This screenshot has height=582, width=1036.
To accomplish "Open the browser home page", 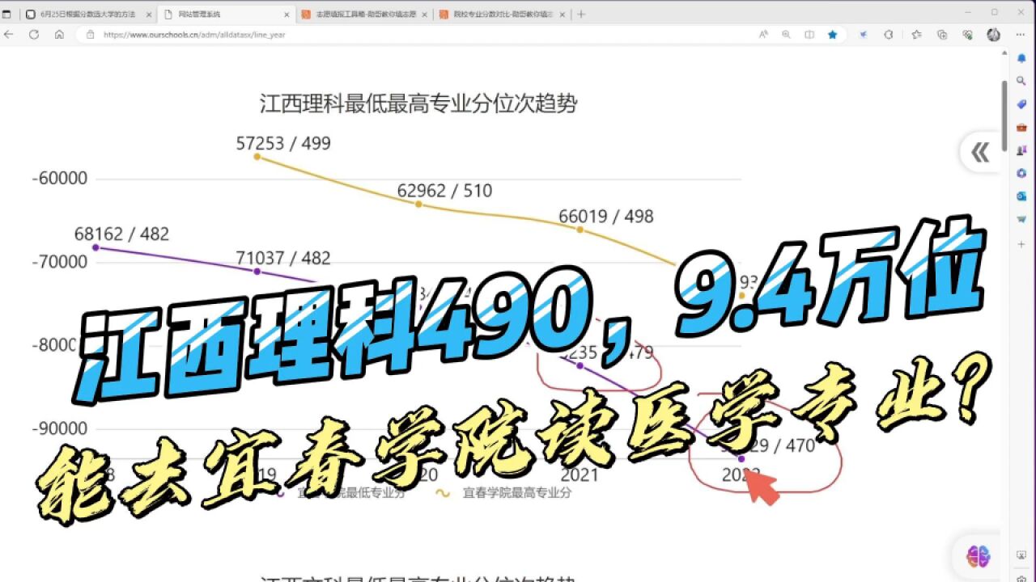I will click(59, 35).
